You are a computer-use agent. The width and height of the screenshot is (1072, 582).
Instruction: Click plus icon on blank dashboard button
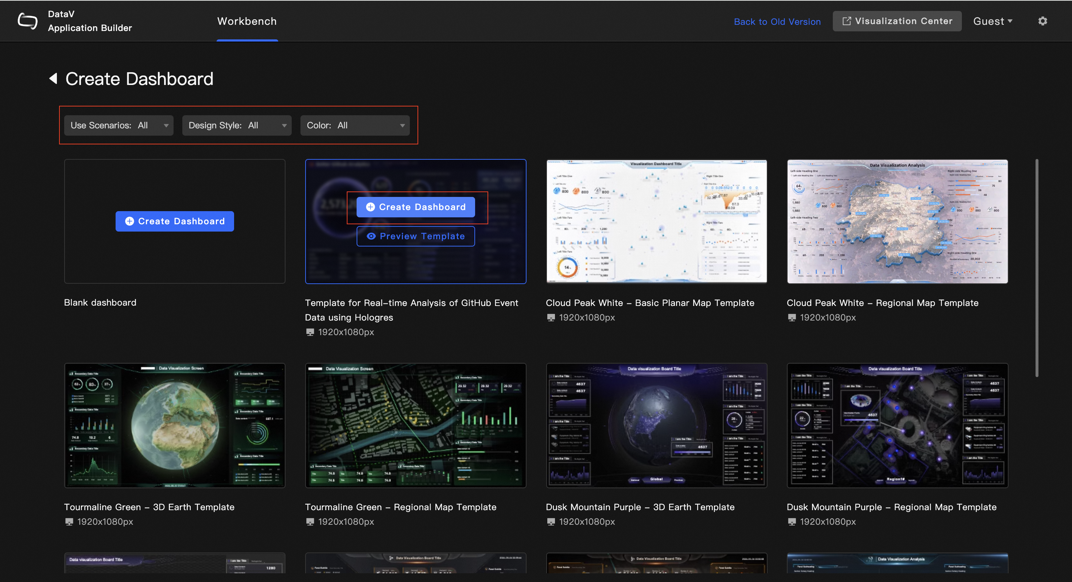pyautogui.click(x=129, y=221)
